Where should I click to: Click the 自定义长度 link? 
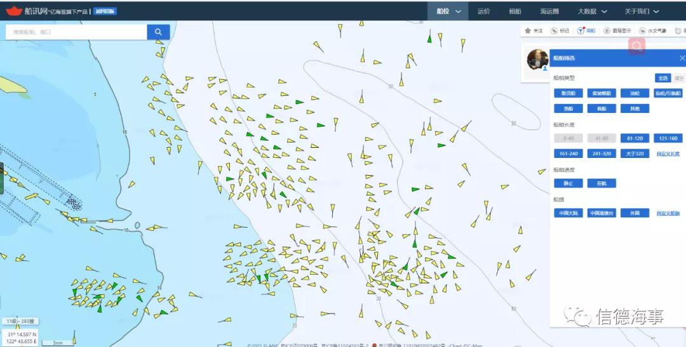pyautogui.click(x=668, y=154)
